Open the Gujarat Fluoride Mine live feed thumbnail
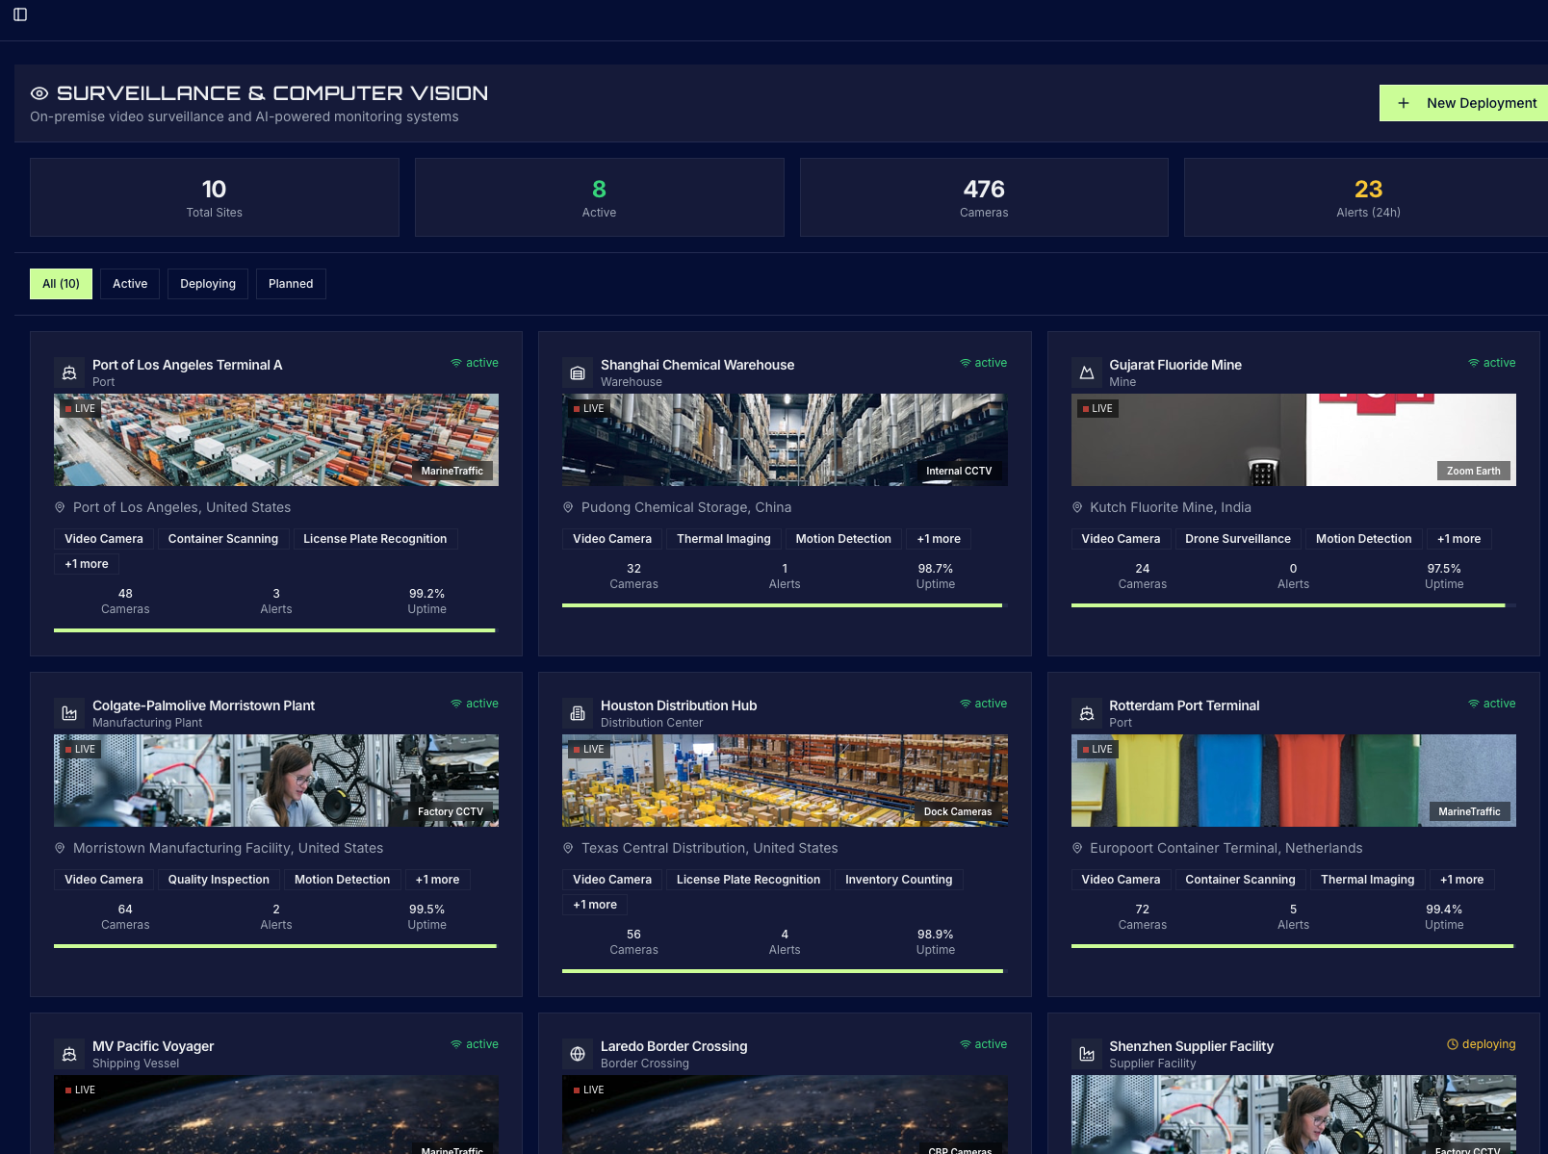The height and width of the screenshot is (1154, 1548). pyautogui.click(x=1294, y=440)
